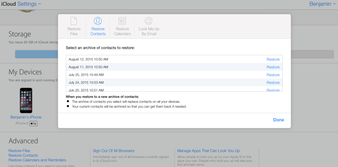
Task: Click the My Devices heading
Action: pos(25,72)
